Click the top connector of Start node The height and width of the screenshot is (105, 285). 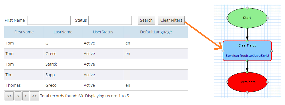tap(247, 8)
